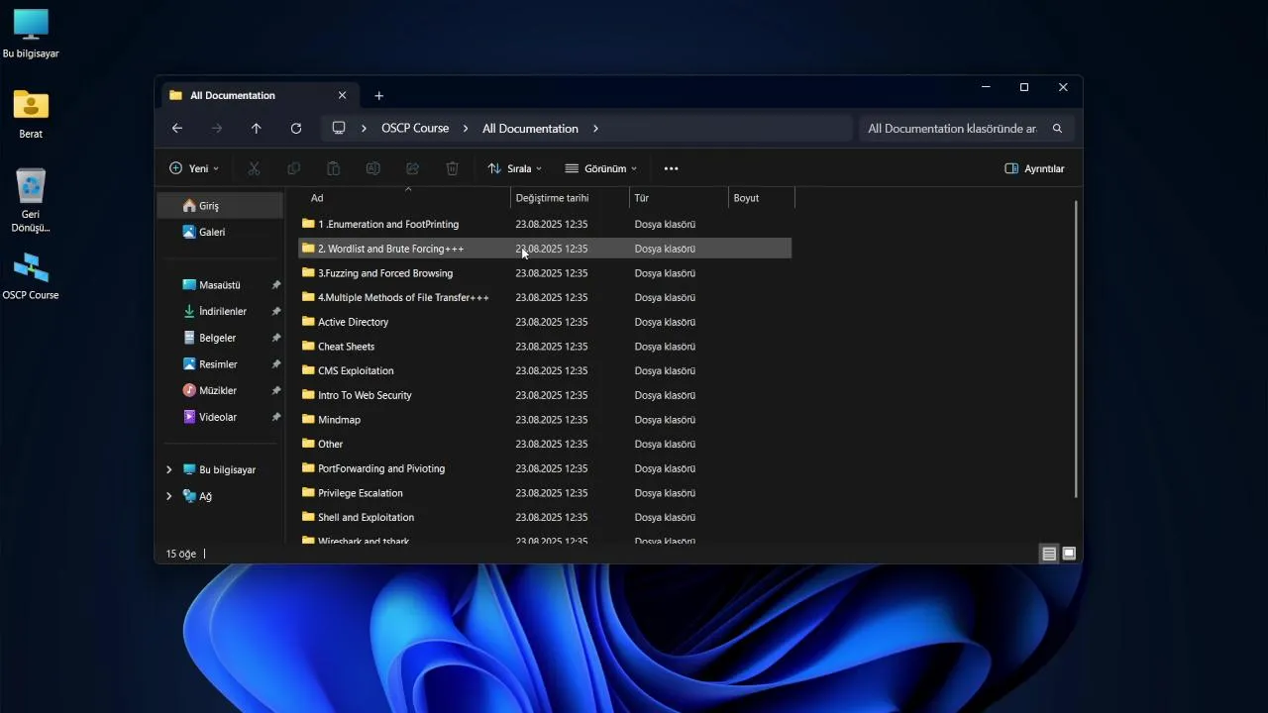Image resolution: width=1268 pixels, height=713 pixels.
Task: Click the PC monitor icon in address bar
Action: tap(339, 129)
